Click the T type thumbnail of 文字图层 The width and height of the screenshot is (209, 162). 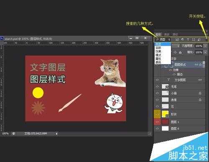[x=169, y=80]
